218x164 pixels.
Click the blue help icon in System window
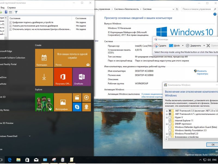(x=215, y=14)
